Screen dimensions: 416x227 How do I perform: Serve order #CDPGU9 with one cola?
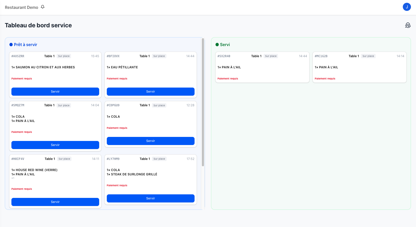(x=151, y=141)
